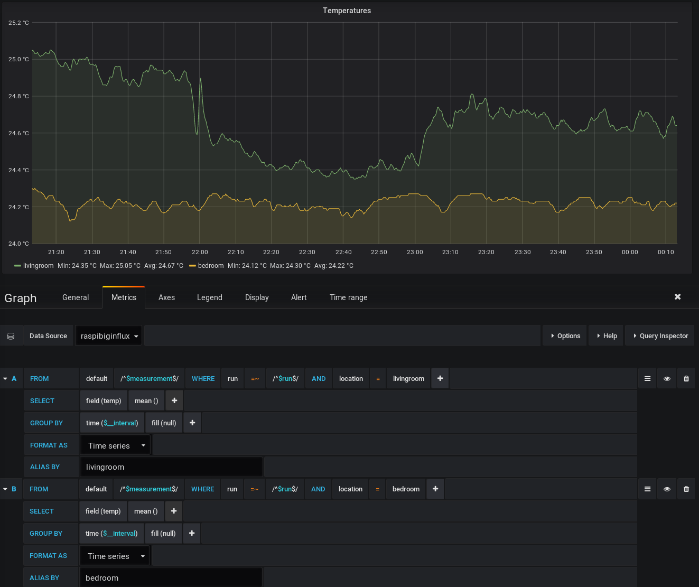The image size is (699, 587).
Task: Click the database icon beside Data Source
Action: click(x=11, y=336)
